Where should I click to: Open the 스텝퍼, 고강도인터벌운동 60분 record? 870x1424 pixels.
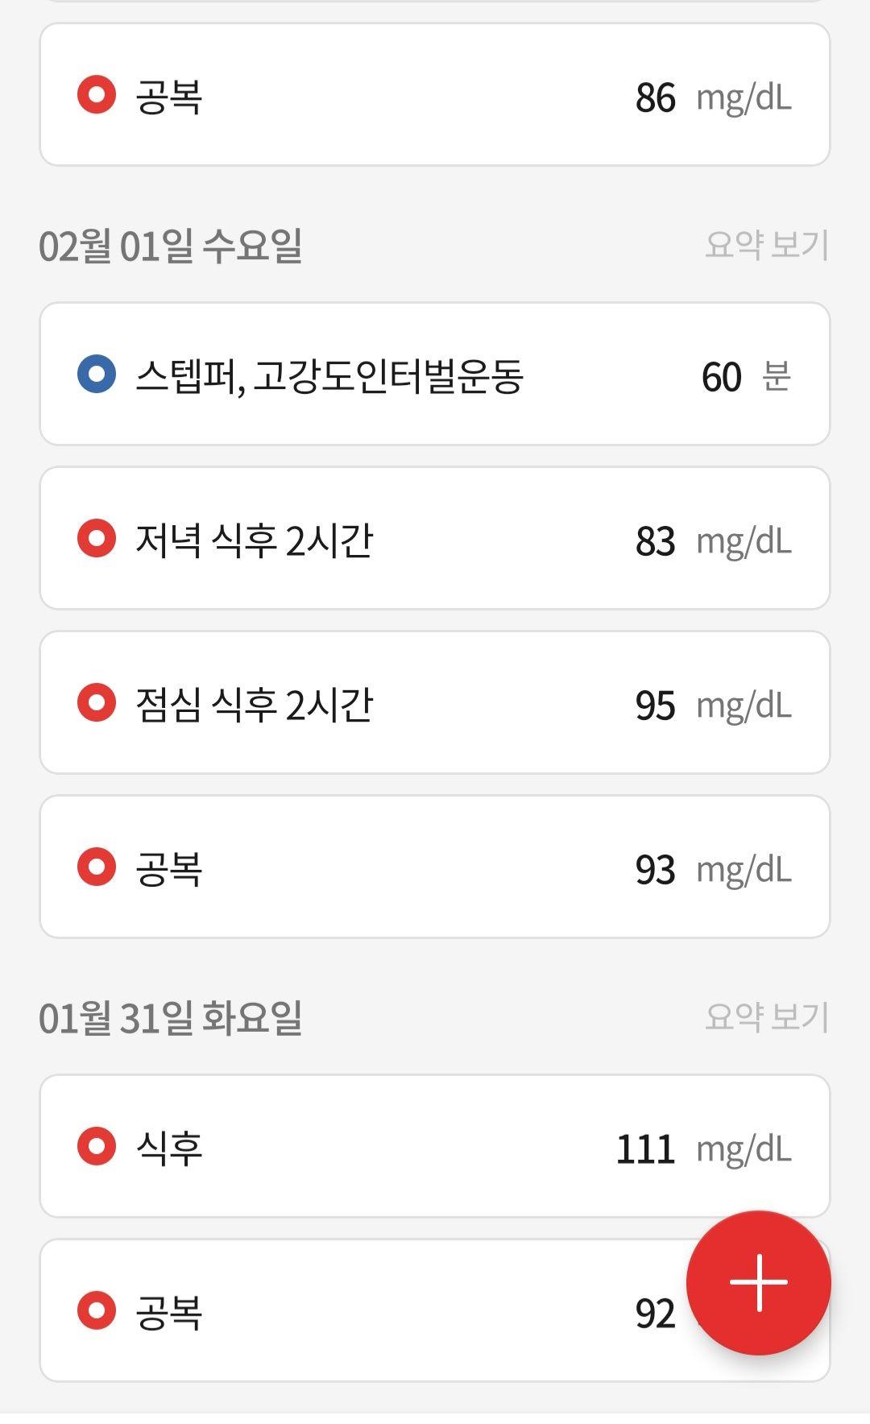(x=435, y=375)
